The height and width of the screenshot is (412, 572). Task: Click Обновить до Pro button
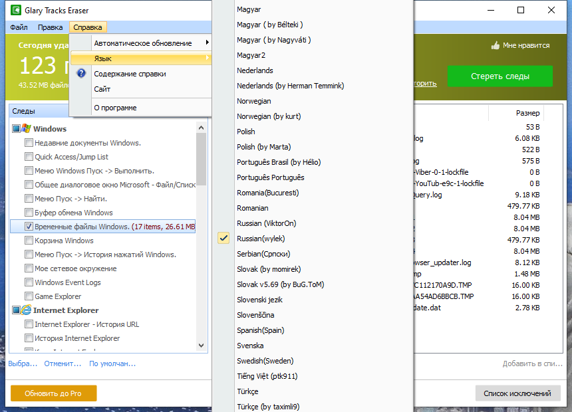[53, 393]
